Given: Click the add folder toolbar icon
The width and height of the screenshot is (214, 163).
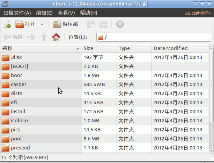Looking at the screenshot, I should [x=103, y=24].
